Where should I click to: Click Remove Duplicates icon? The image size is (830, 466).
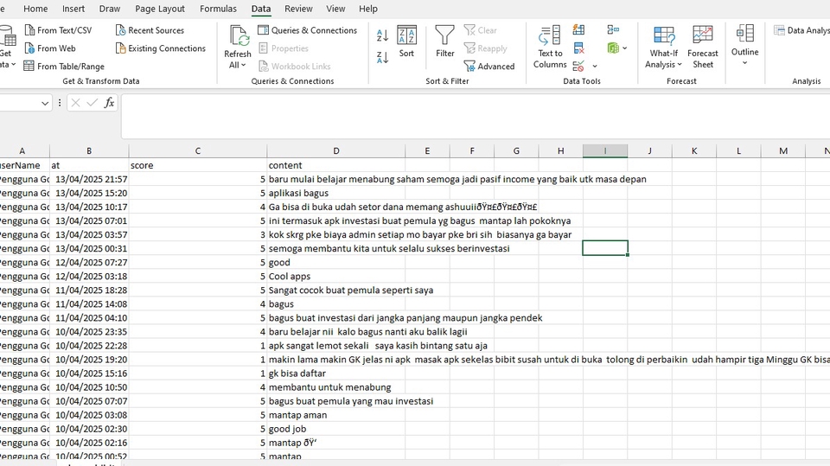[578, 48]
